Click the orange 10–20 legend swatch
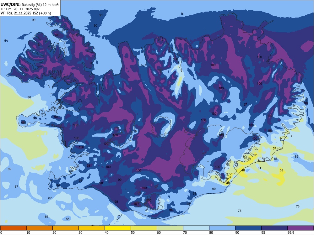Viewport: 314px width, 235px height. click(40, 228)
